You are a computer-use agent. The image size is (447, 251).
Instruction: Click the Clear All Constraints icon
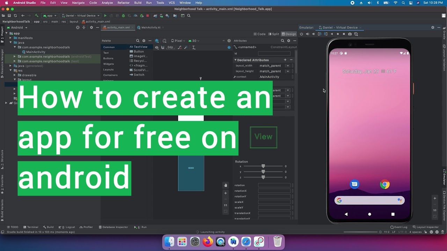tap(179, 47)
